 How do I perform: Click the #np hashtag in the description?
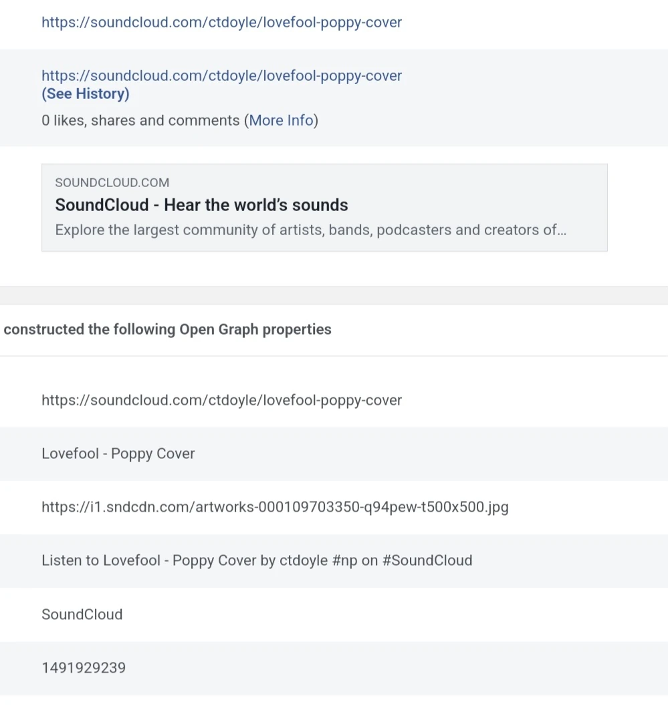point(344,560)
